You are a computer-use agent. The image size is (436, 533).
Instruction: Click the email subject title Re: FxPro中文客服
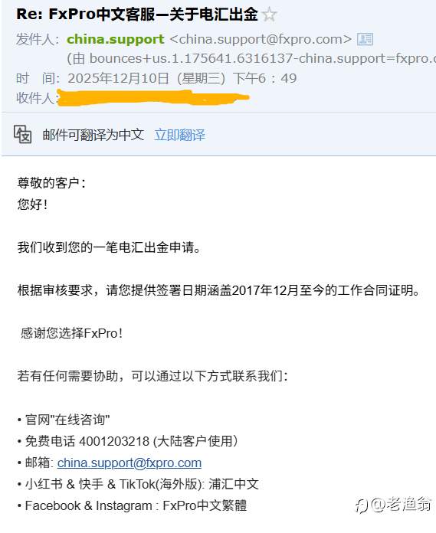coord(136,15)
